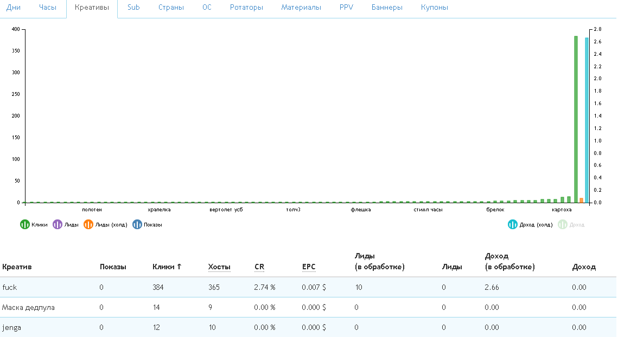Click the tall green clicks bar
The height and width of the screenshot is (337, 618).
[x=576, y=119]
